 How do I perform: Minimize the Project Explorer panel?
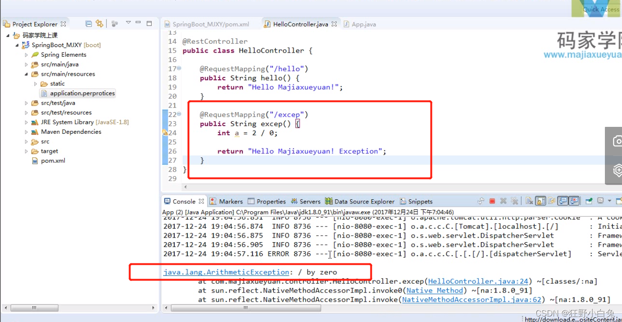(x=138, y=23)
